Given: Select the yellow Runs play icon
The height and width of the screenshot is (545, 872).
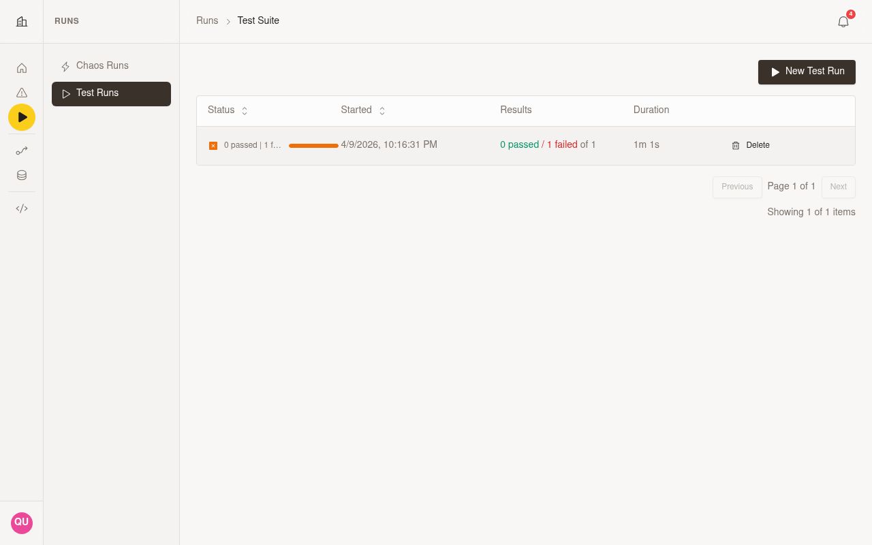Looking at the screenshot, I should pos(22,117).
